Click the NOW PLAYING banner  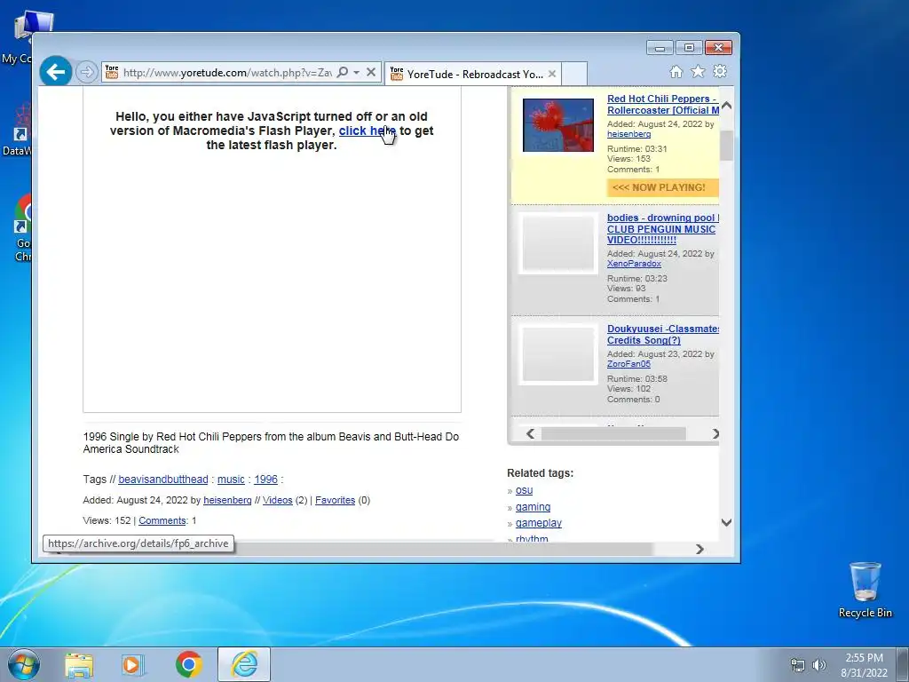click(x=662, y=187)
